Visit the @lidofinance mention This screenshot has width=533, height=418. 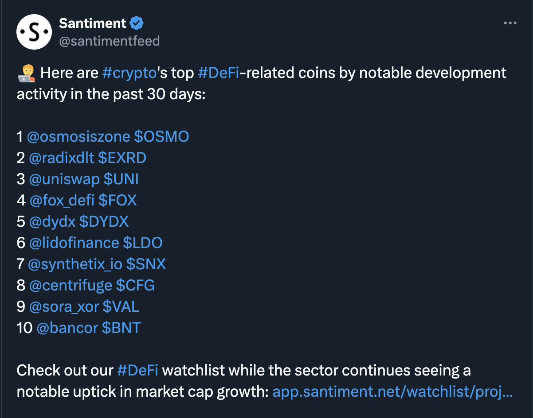74,243
